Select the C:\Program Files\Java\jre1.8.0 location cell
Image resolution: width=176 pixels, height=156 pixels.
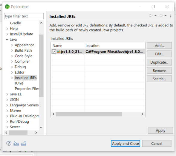click(x=114, y=52)
